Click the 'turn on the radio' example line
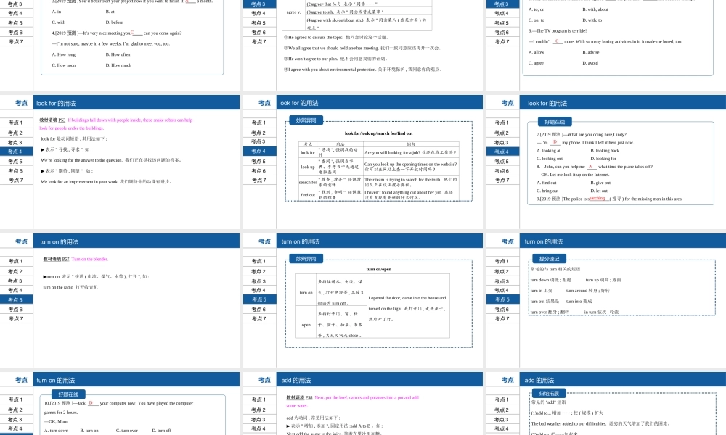The image size is (726, 435). (70, 287)
